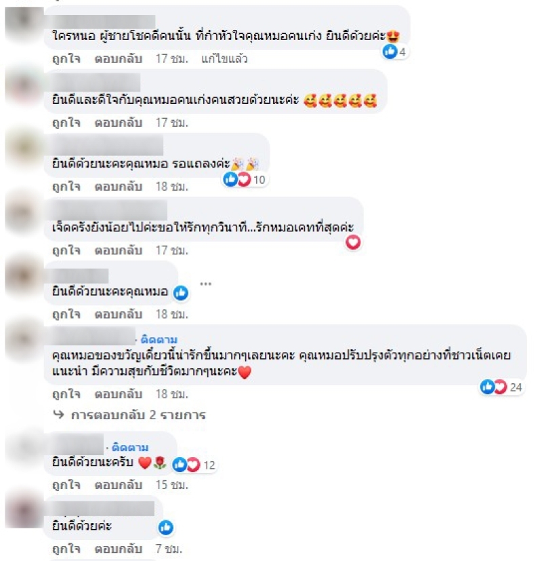Like the first comment via ถูกใจ
542x561 pixels.
(66, 58)
